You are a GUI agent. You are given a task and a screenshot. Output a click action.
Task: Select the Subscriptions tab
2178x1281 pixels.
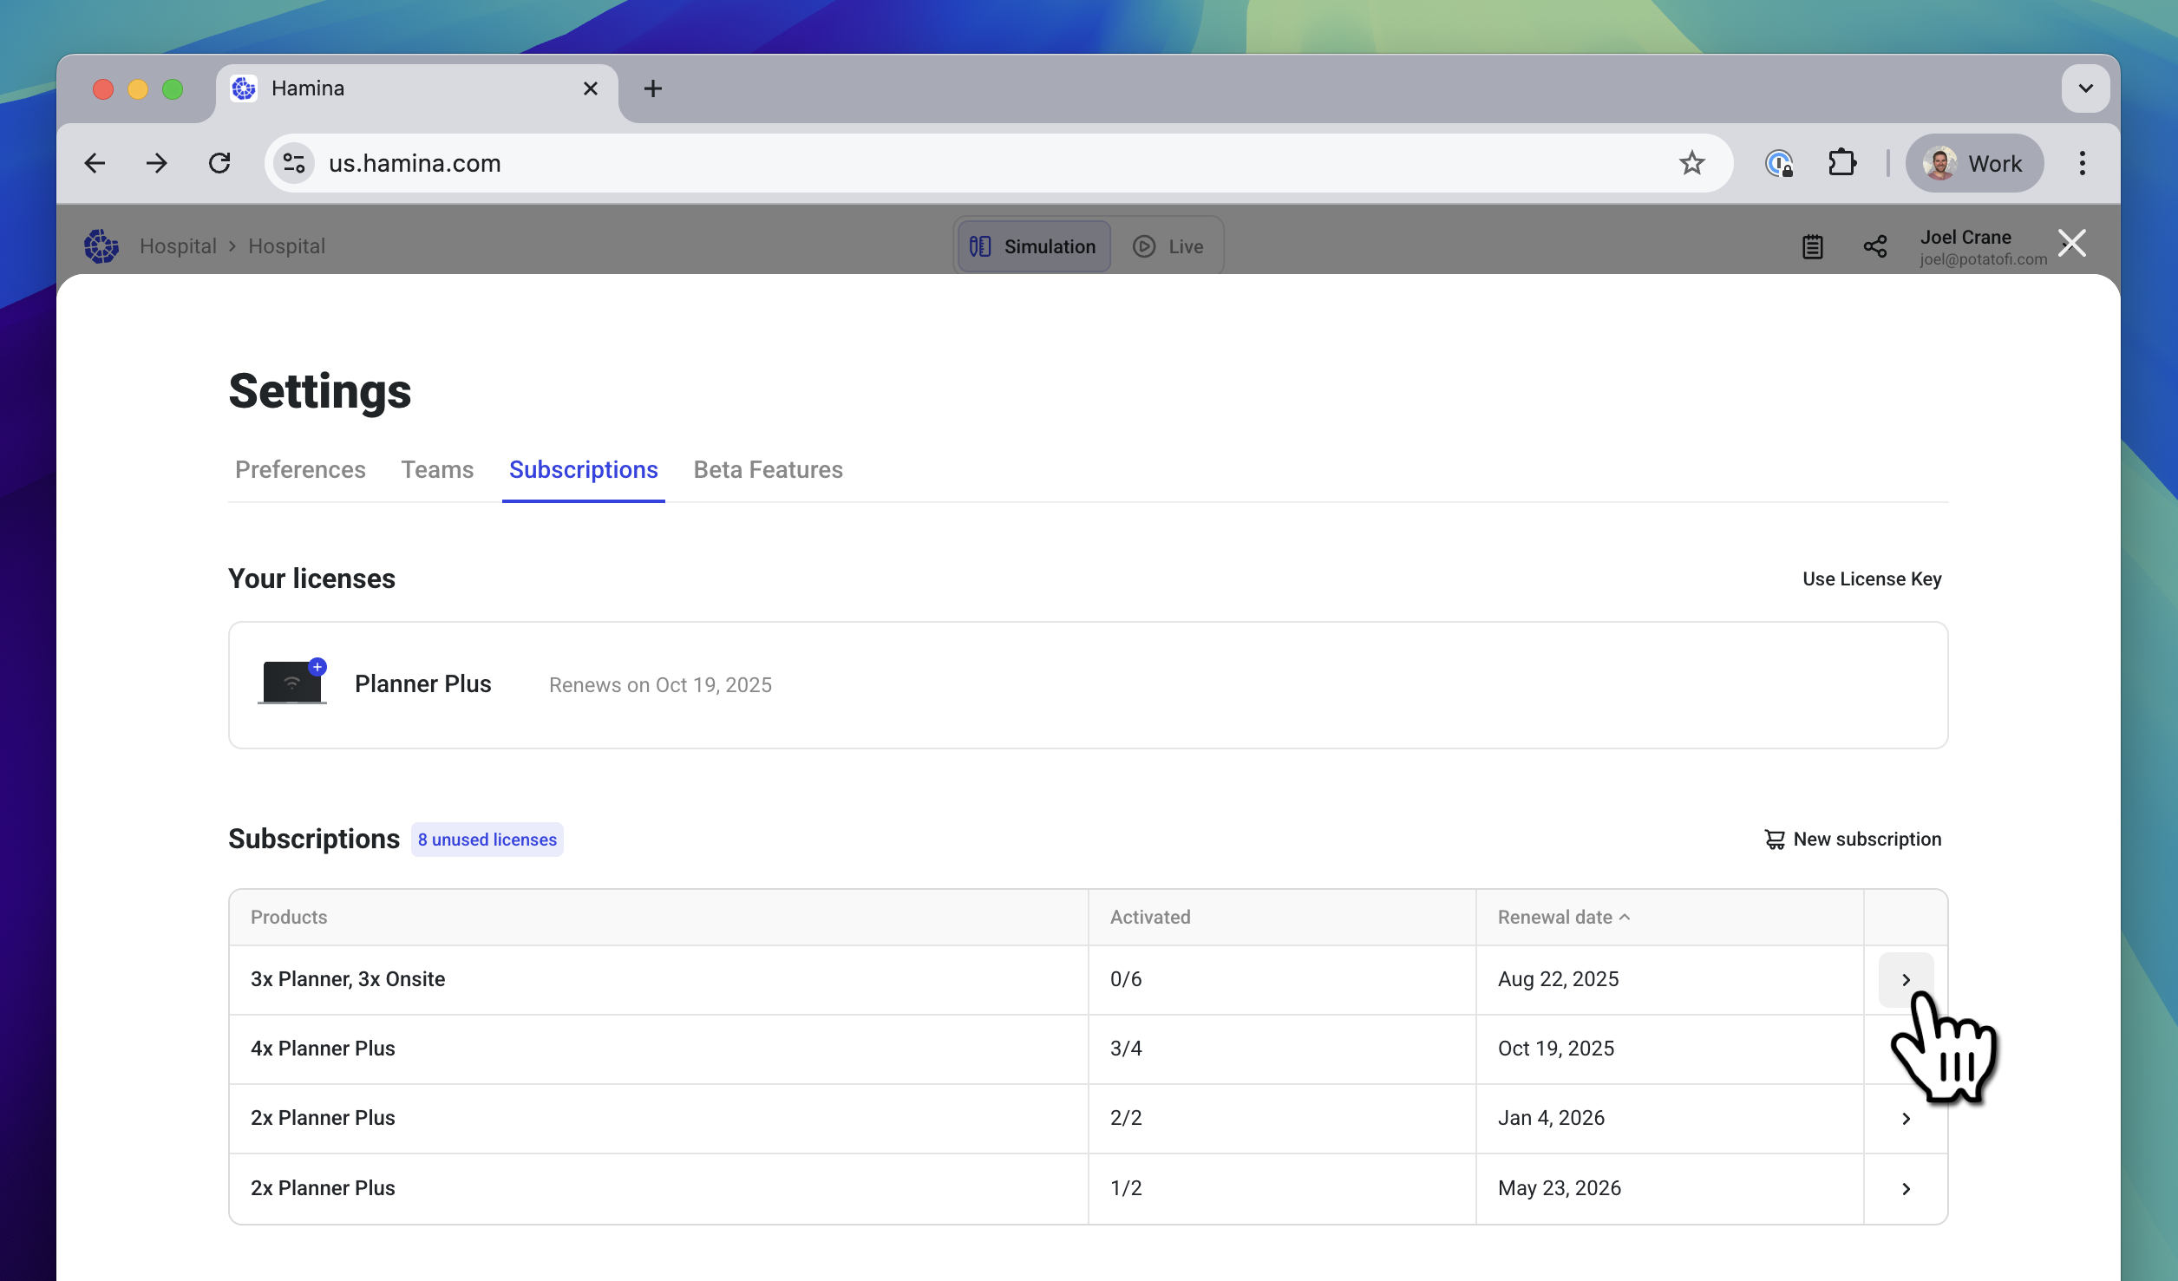point(584,469)
